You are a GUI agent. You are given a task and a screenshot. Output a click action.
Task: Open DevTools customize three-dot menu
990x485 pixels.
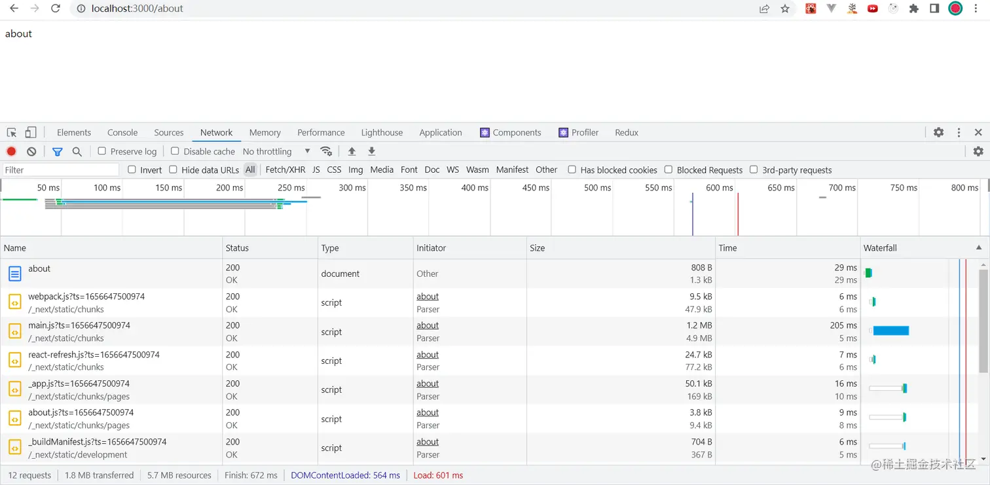(x=959, y=132)
